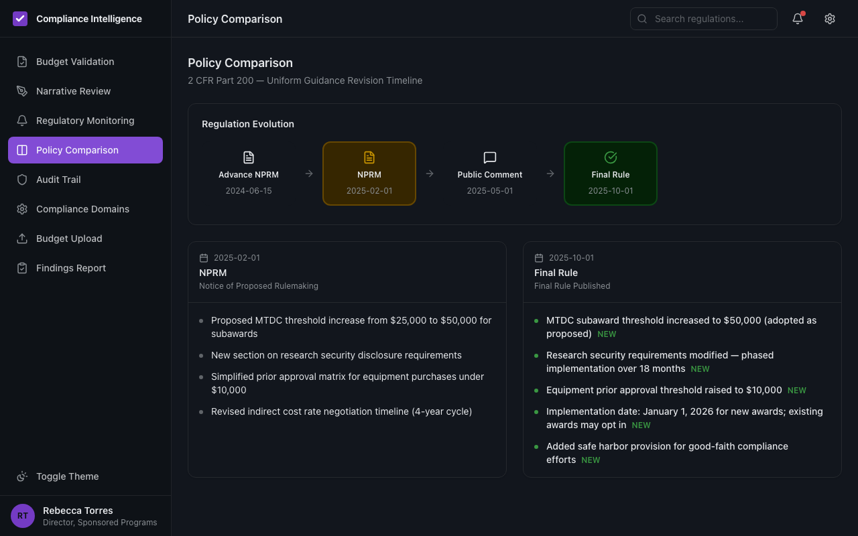The height and width of the screenshot is (536, 858).
Task: Open Compliance Domains settings icon
Action: (22, 208)
